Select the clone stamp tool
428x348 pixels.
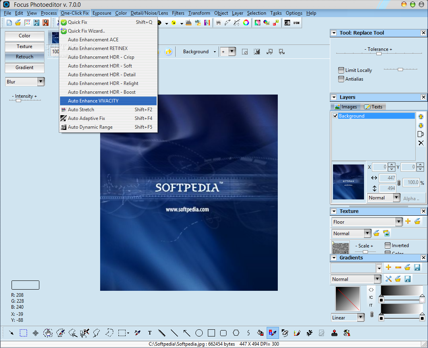334,333
